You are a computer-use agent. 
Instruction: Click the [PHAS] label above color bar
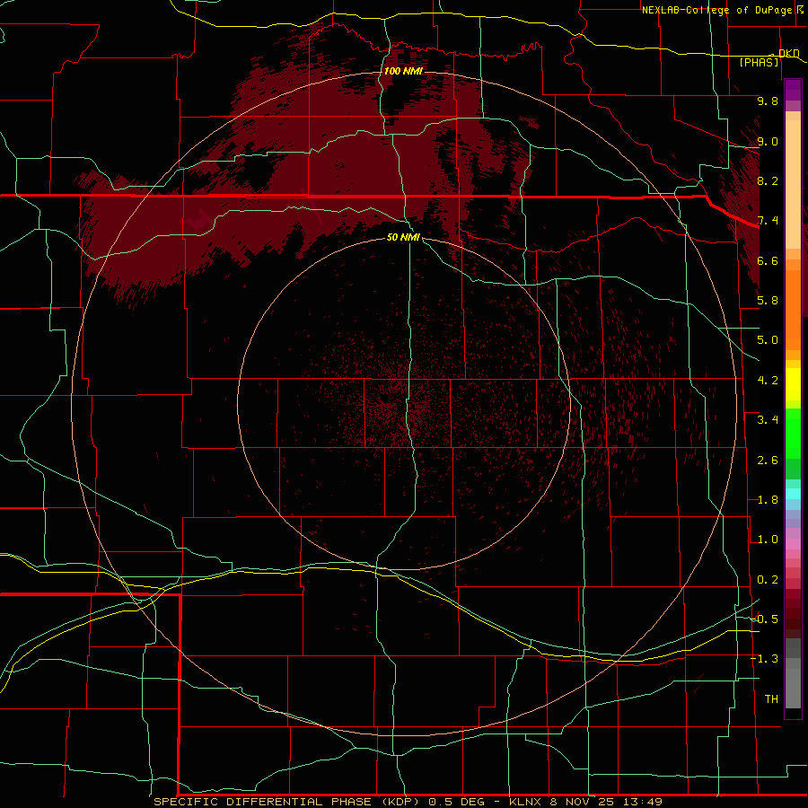[x=759, y=62]
